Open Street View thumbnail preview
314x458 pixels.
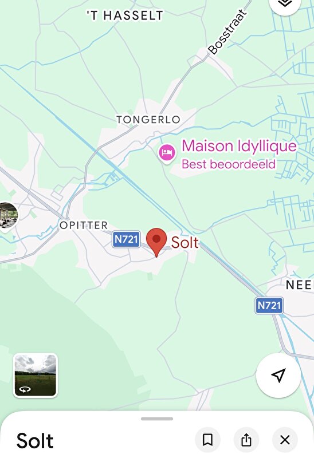pos(36,375)
